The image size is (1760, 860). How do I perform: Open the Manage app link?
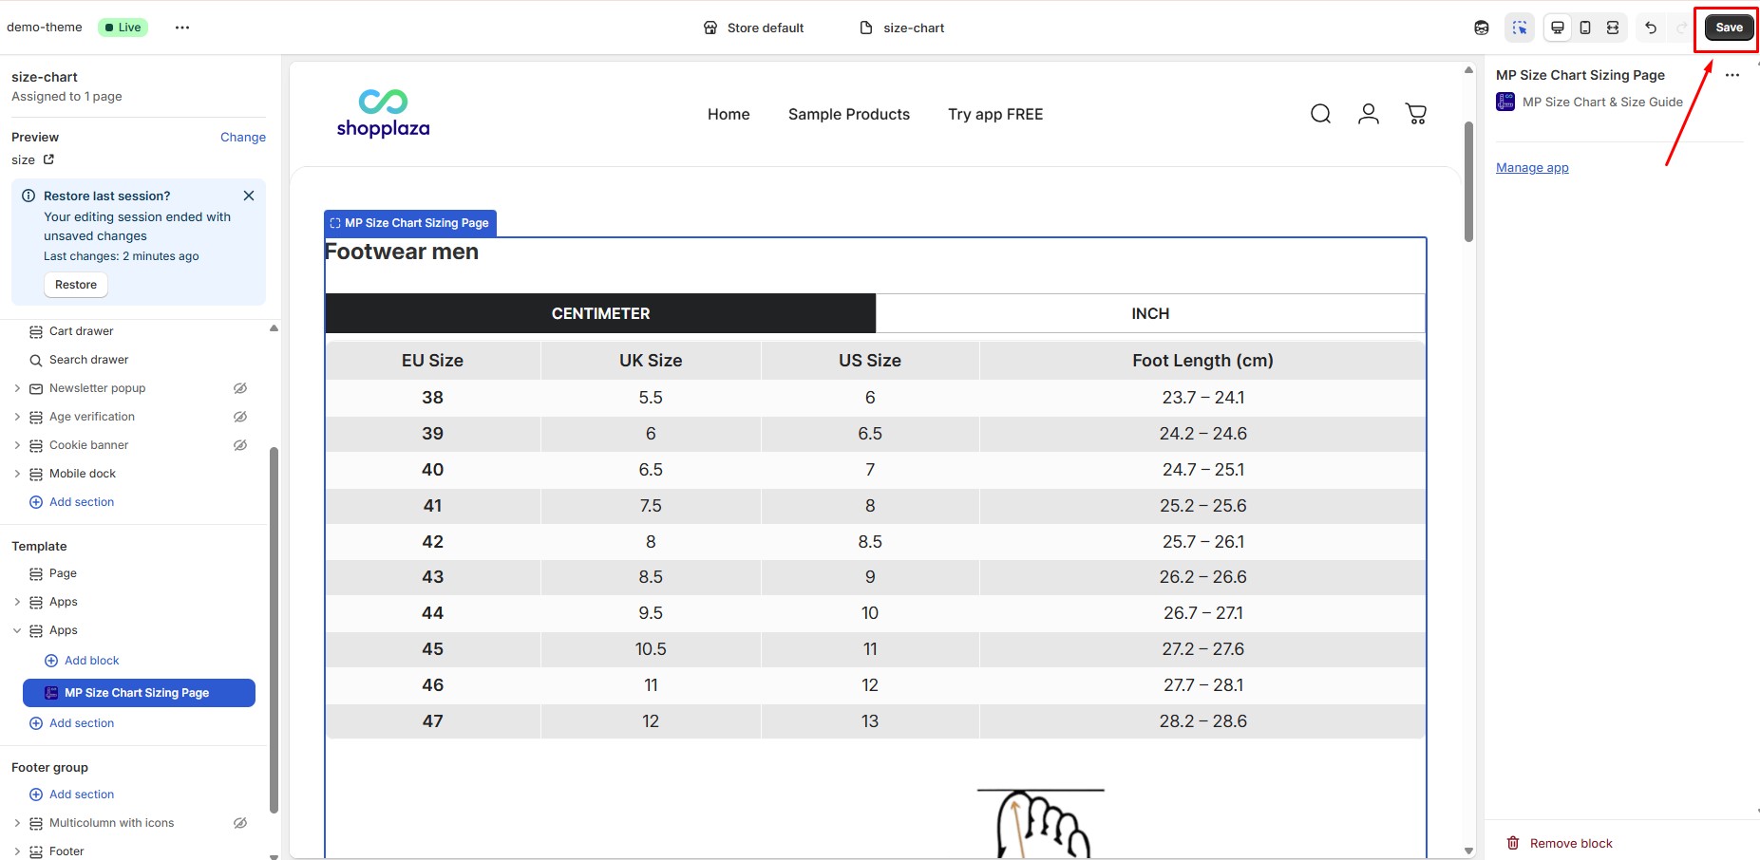(1532, 168)
